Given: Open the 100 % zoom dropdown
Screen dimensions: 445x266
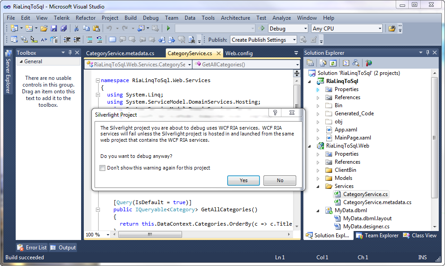Looking at the screenshot, I should (x=108, y=235).
